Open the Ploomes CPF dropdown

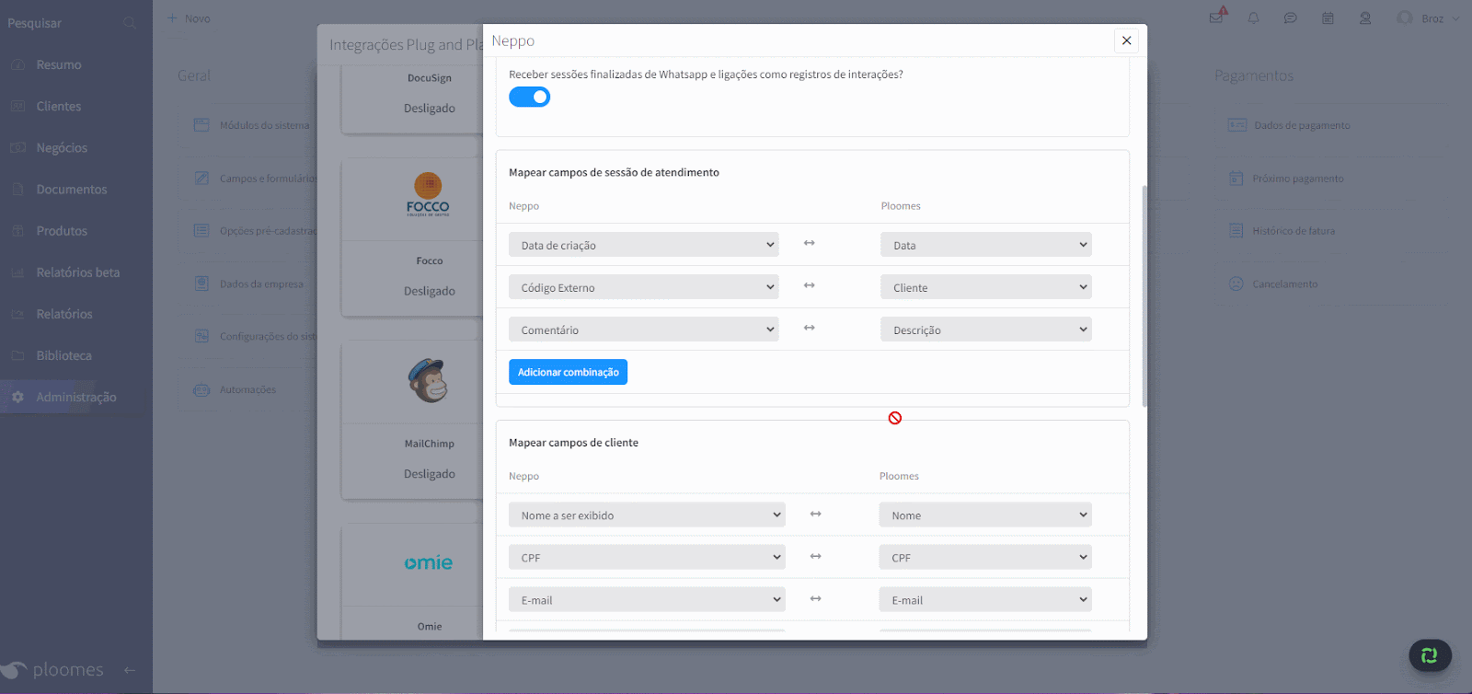[985, 557]
